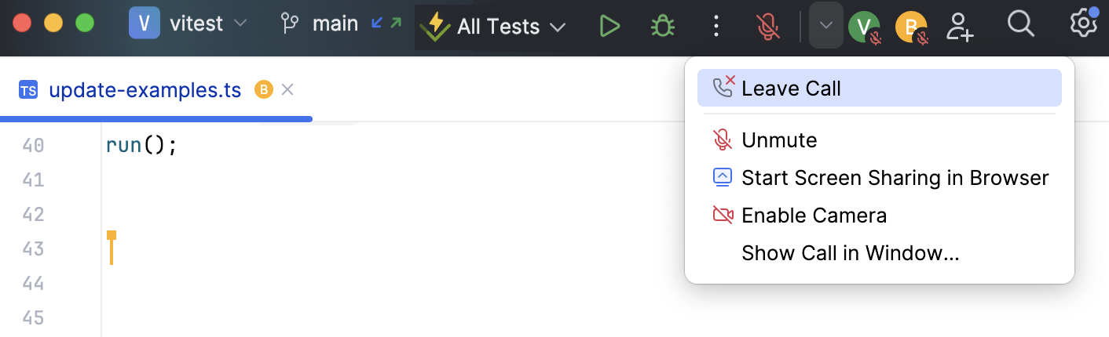Open the three-dot More Actions menu
This screenshot has height=337, width=1109.
click(x=716, y=27)
